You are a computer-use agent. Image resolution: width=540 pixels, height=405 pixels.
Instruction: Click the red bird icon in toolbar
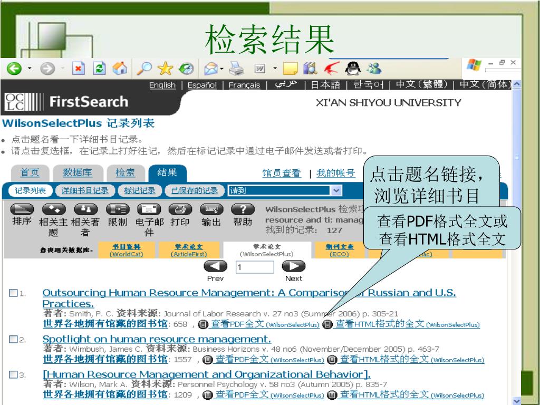click(331, 69)
